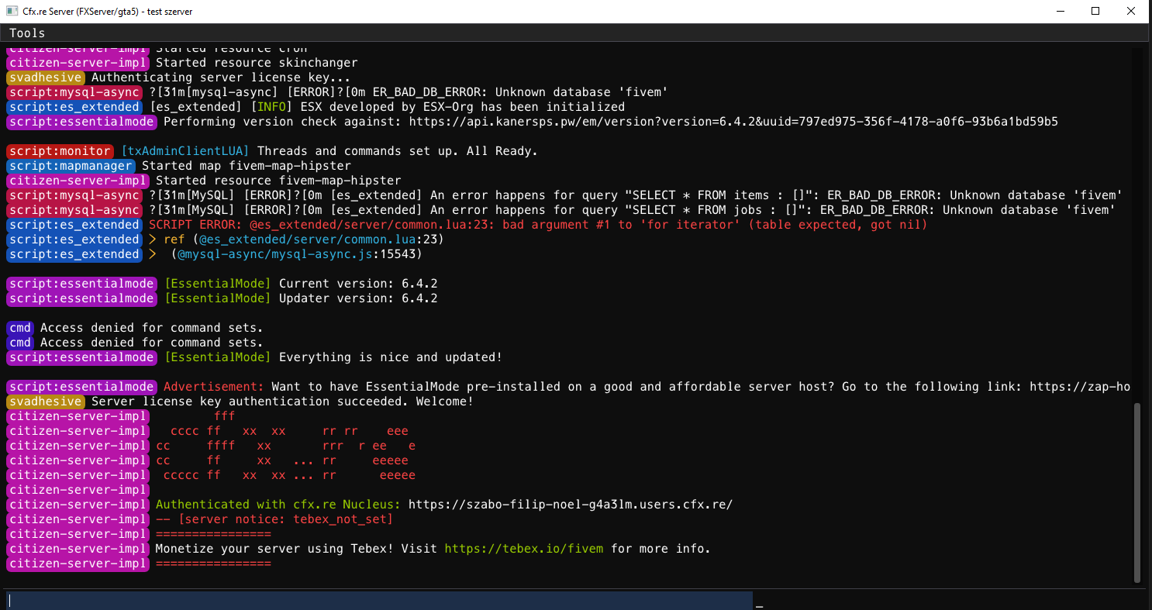Open the tebex.io/fivem link
1152x610 pixels.
pyautogui.click(x=523, y=548)
